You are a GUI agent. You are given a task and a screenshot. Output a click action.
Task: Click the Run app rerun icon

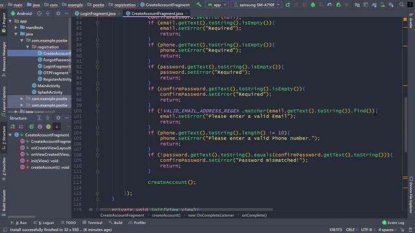(x=288, y=5)
